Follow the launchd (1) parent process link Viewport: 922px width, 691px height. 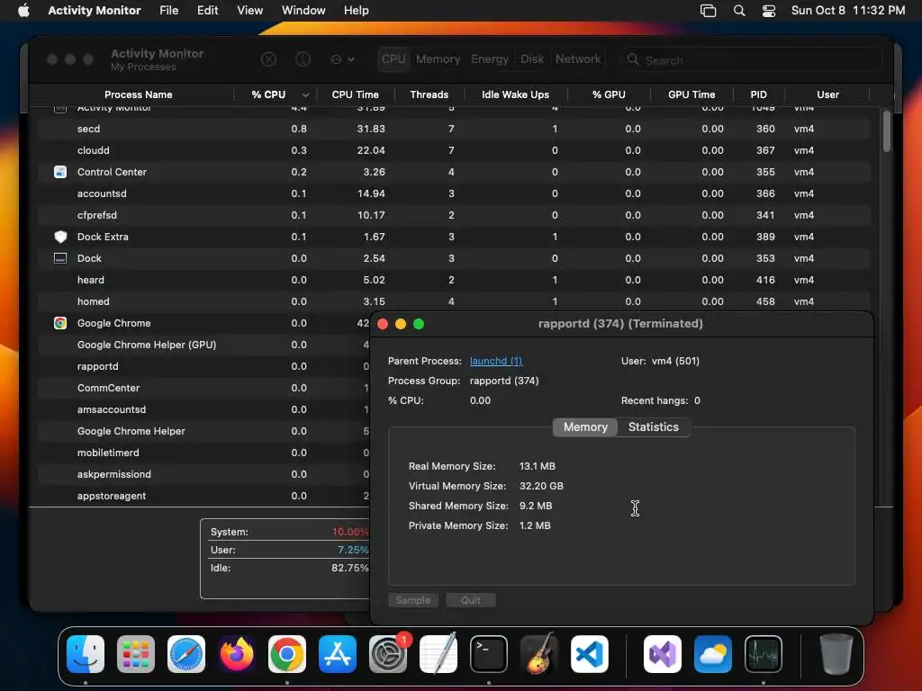click(x=496, y=362)
